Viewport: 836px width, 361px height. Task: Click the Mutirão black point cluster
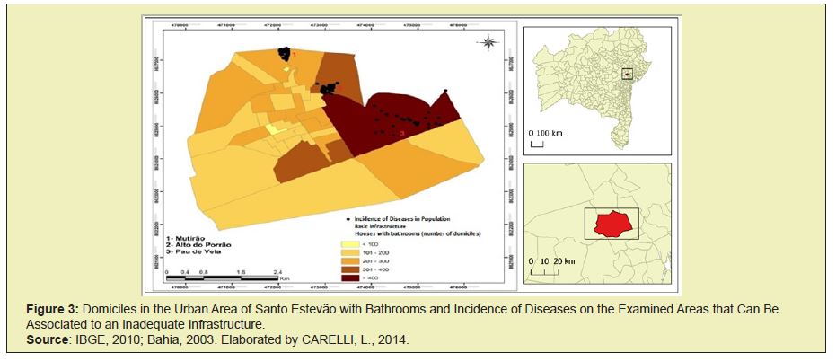tap(285, 53)
